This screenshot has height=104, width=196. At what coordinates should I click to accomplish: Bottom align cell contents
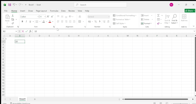point(66,17)
